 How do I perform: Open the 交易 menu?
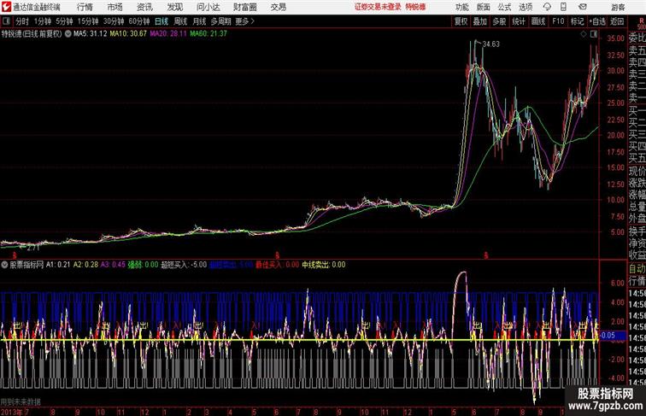tap(278, 7)
